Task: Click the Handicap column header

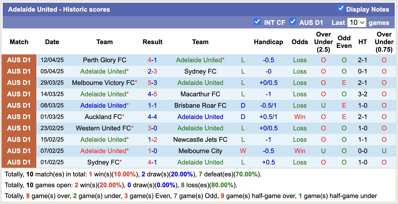Action: 268,42
